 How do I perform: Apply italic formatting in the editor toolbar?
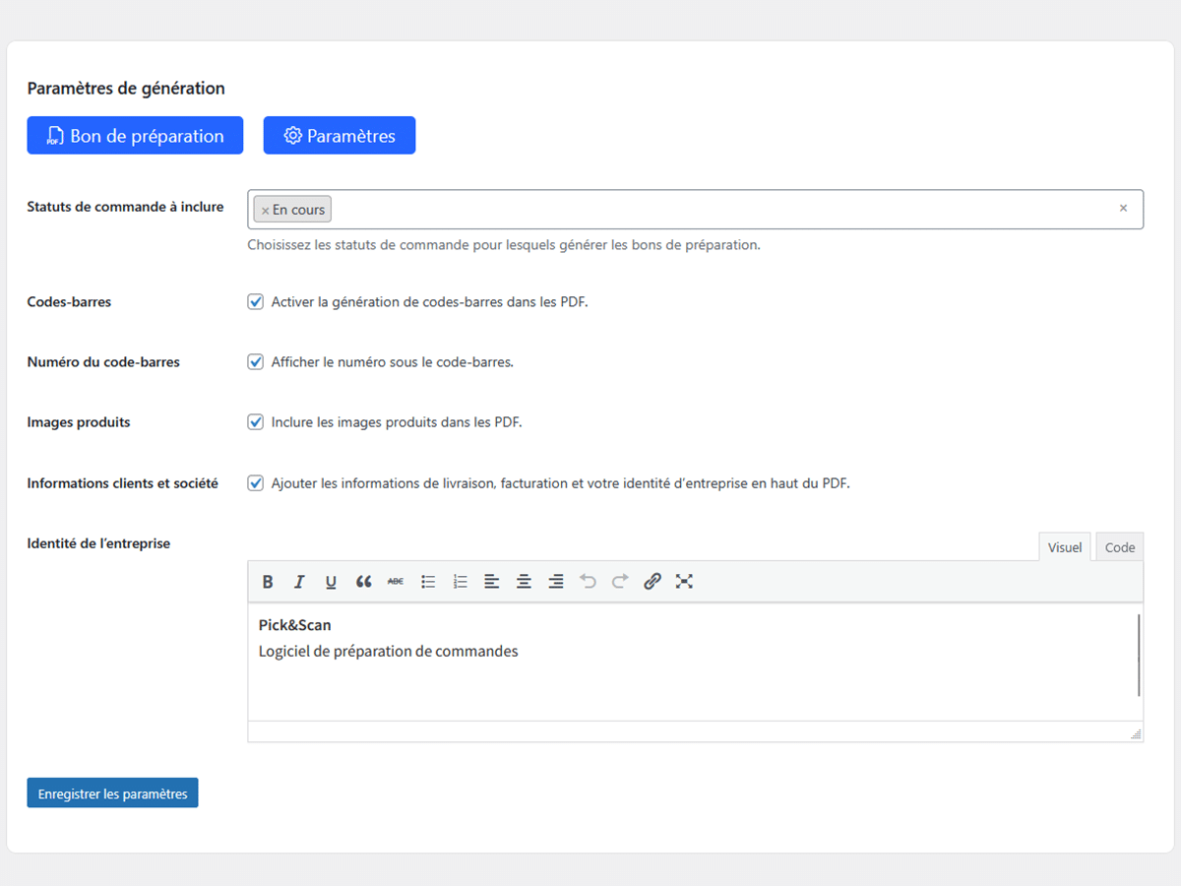pos(299,582)
